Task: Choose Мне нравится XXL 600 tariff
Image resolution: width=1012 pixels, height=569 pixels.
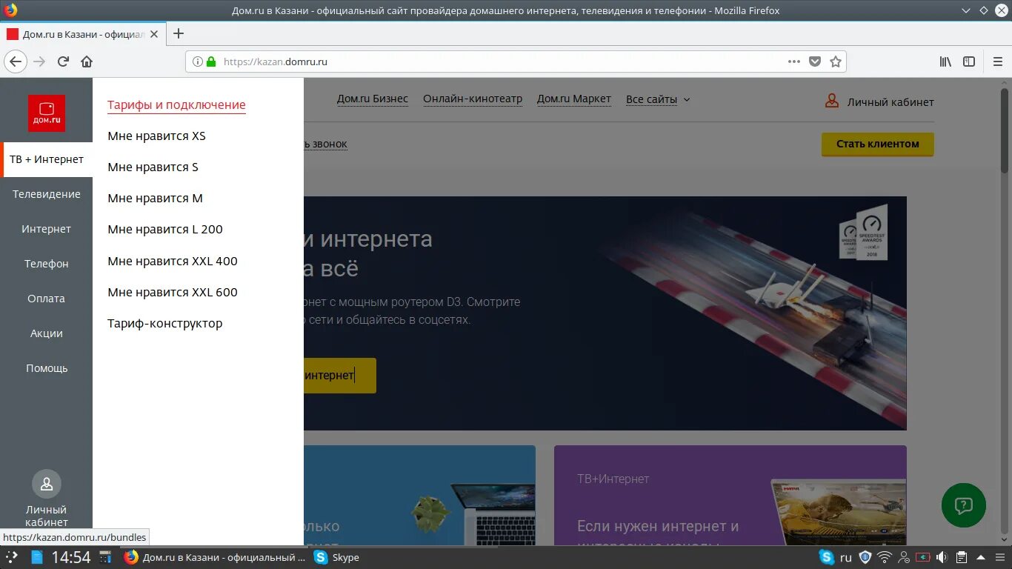Action: point(173,292)
